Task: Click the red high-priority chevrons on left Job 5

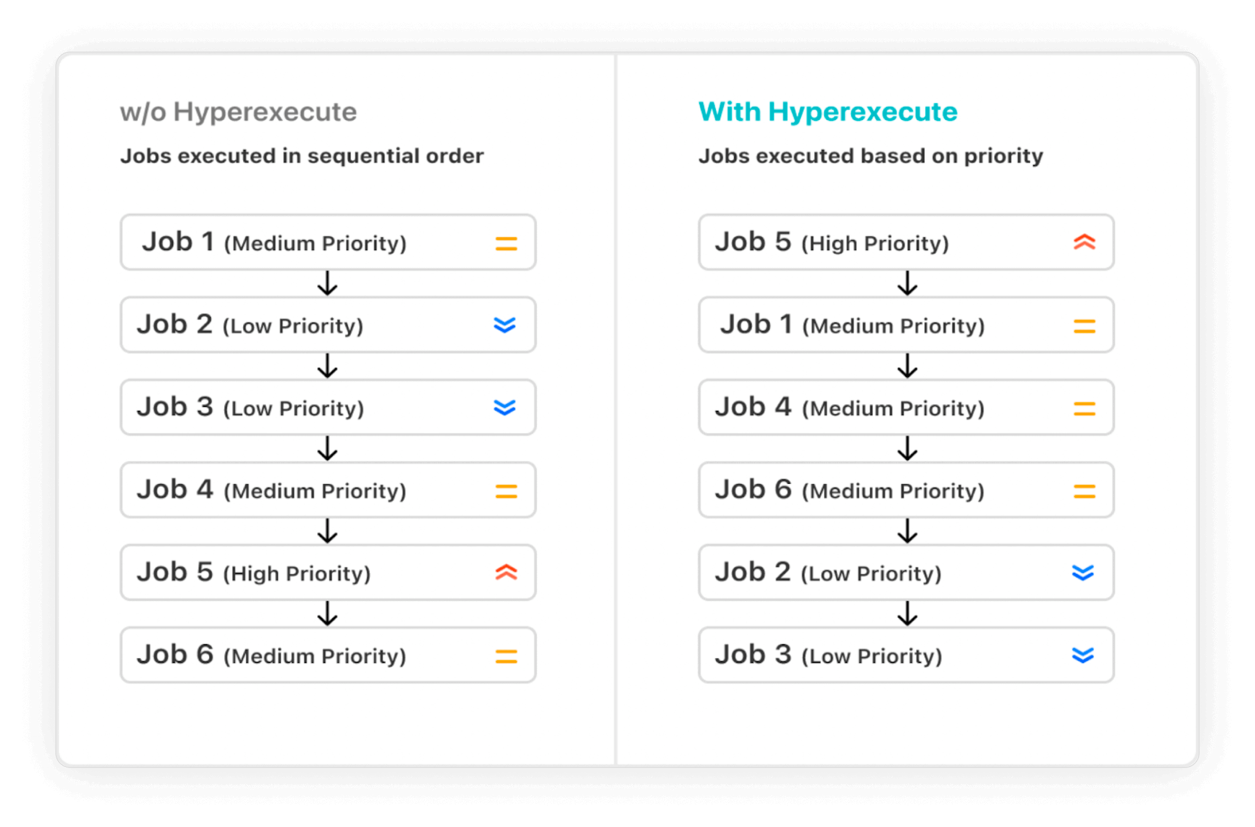Action: click(506, 572)
